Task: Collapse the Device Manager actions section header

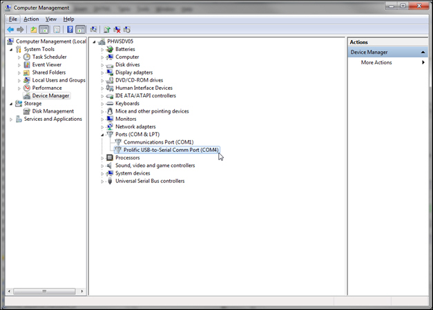Action: point(423,52)
